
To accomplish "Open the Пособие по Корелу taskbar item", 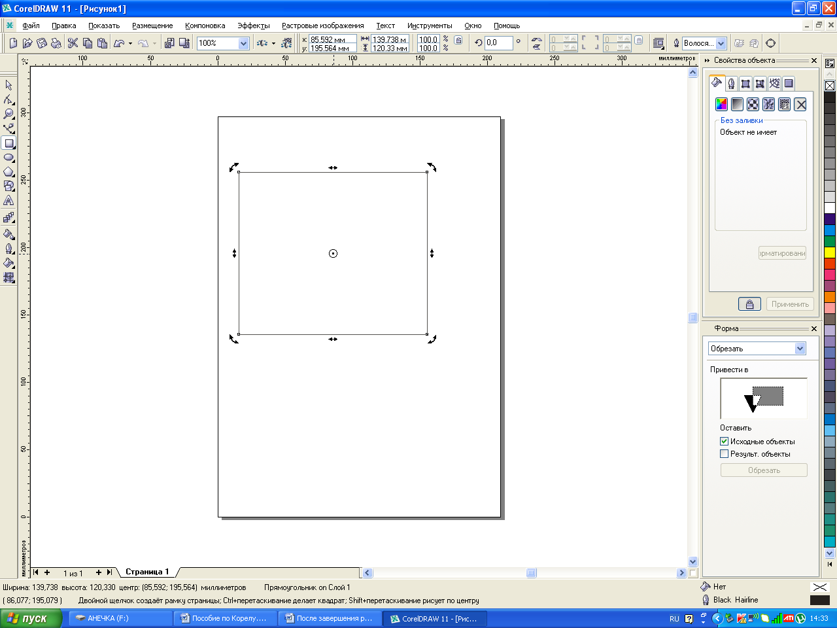I will 226,618.
